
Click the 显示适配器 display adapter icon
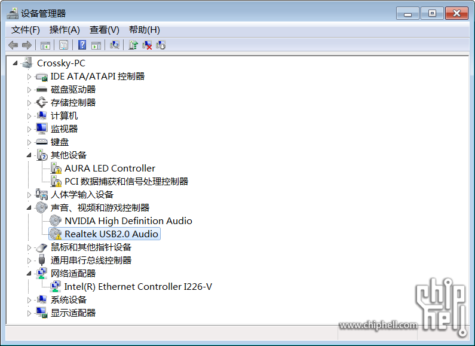tap(41, 313)
